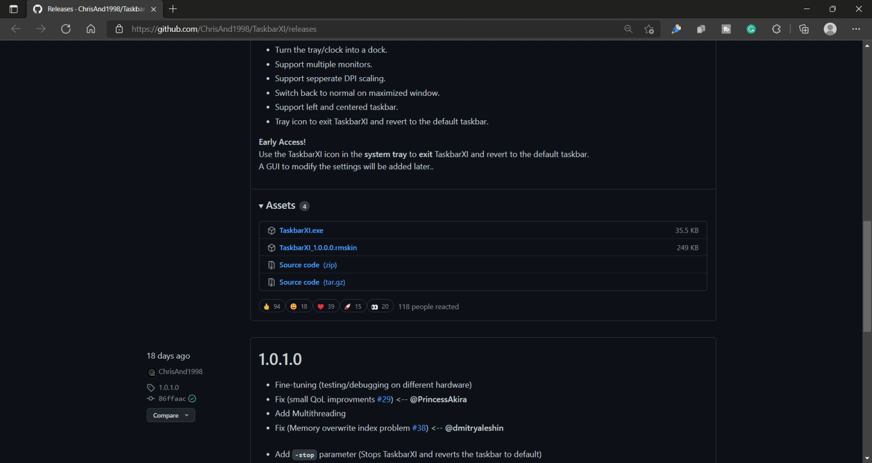Click the browser refresh icon

pos(66,29)
